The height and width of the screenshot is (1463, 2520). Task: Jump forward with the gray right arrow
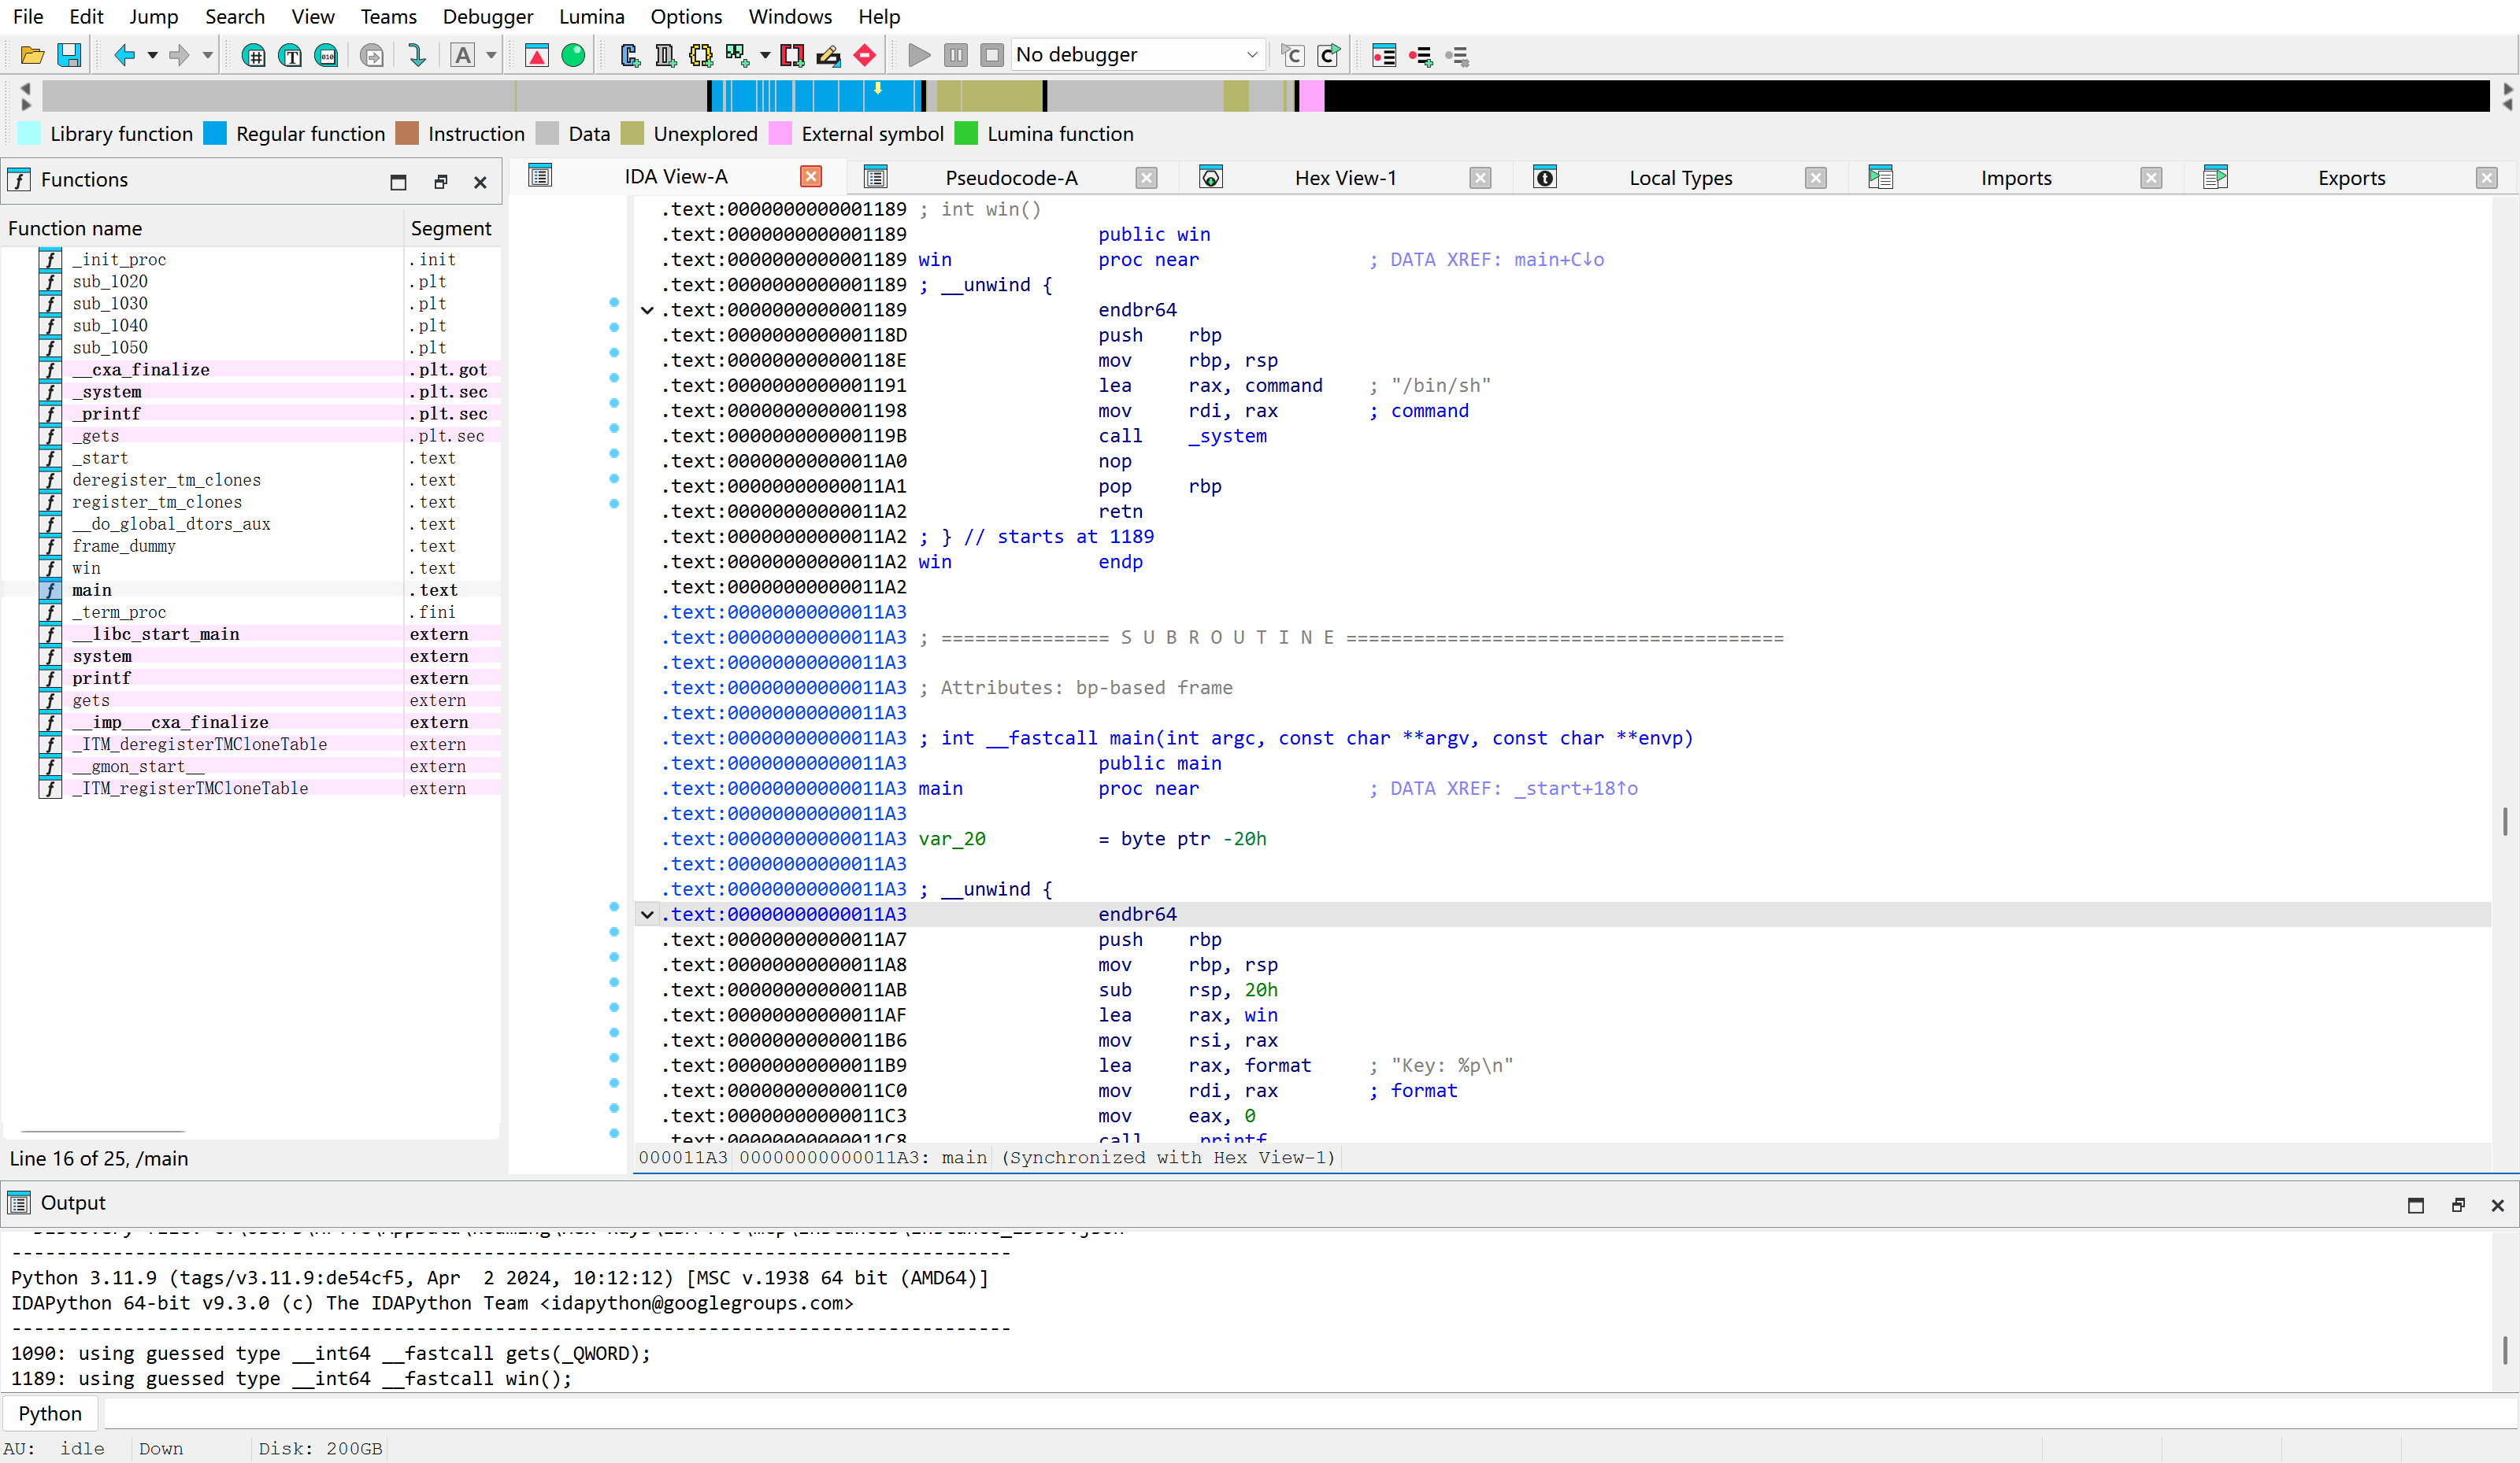pos(179,55)
